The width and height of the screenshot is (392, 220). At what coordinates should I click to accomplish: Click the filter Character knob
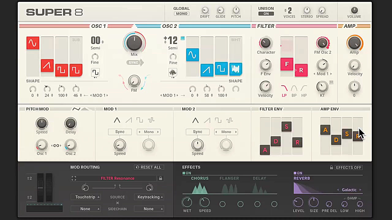tap(266, 43)
